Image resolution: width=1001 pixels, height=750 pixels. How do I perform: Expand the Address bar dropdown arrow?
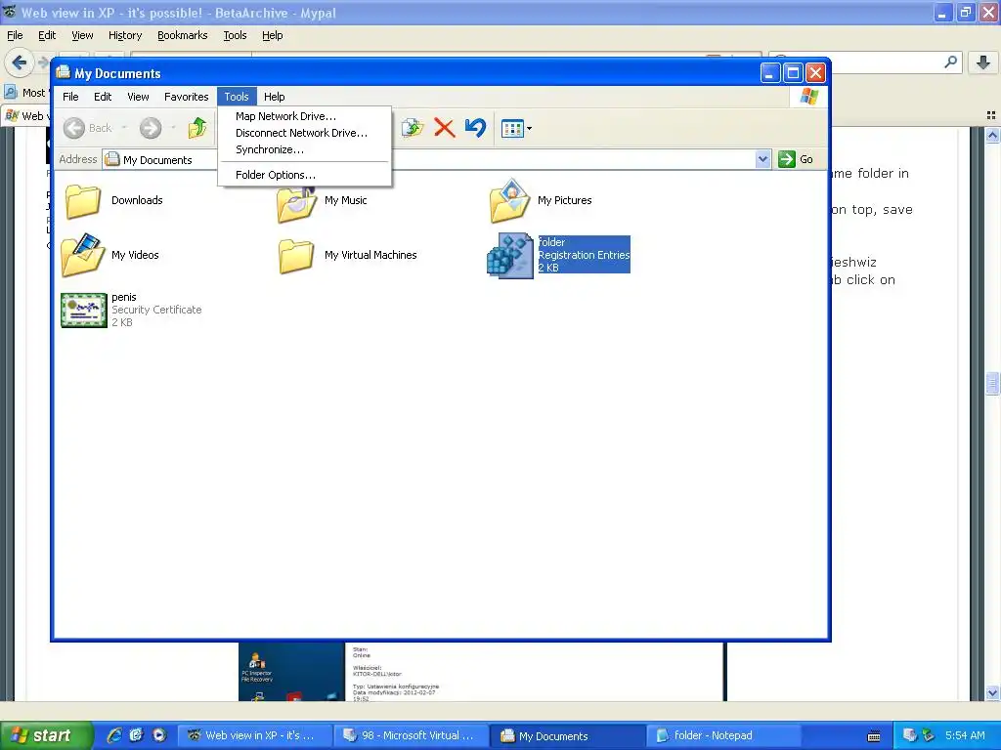click(x=762, y=159)
